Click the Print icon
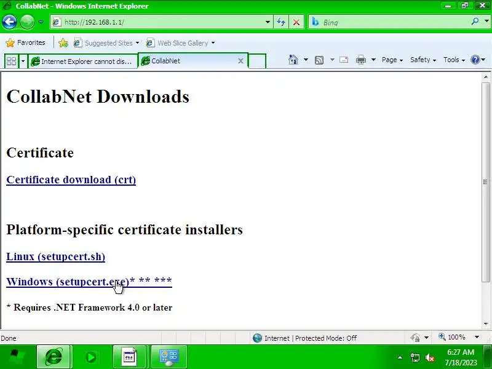 (x=361, y=60)
